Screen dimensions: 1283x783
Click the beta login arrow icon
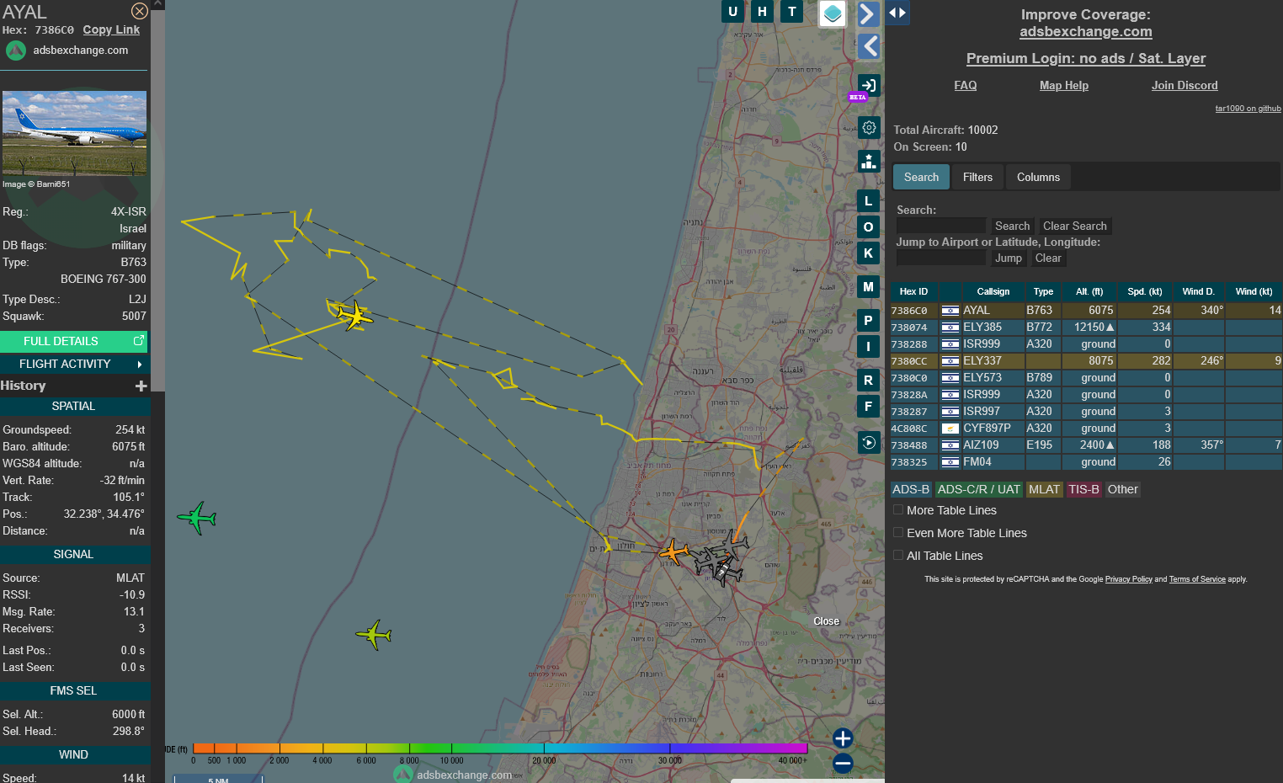tap(869, 85)
